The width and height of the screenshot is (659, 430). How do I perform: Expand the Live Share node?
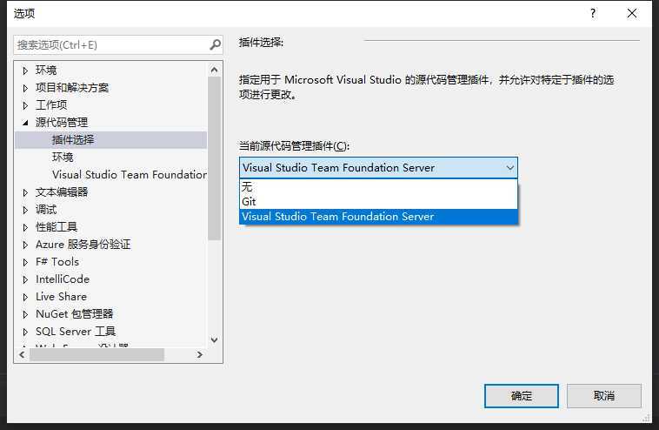(x=25, y=297)
